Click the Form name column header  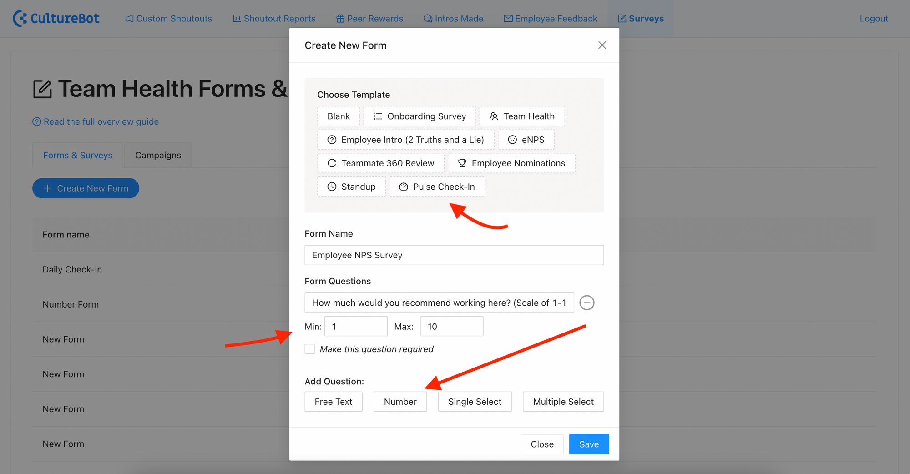(66, 235)
